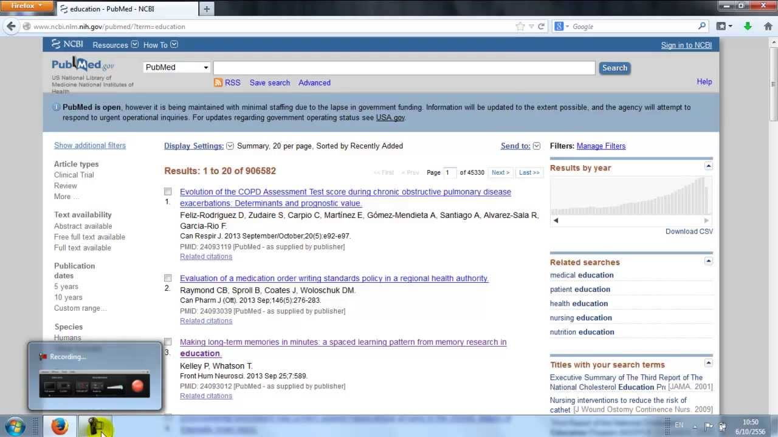Click the Firefox back arrow button
This screenshot has height=437, width=778.
click(11, 26)
